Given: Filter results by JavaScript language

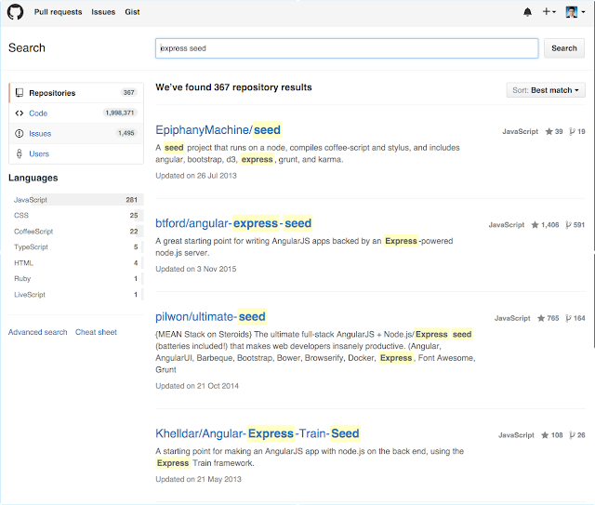Looking at the screenshot, I should pos(76,200).
